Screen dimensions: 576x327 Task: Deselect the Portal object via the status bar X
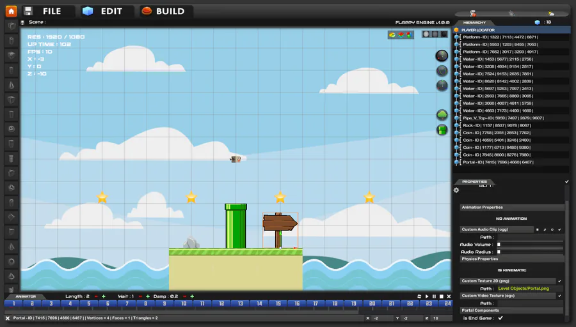coord(7,318)
